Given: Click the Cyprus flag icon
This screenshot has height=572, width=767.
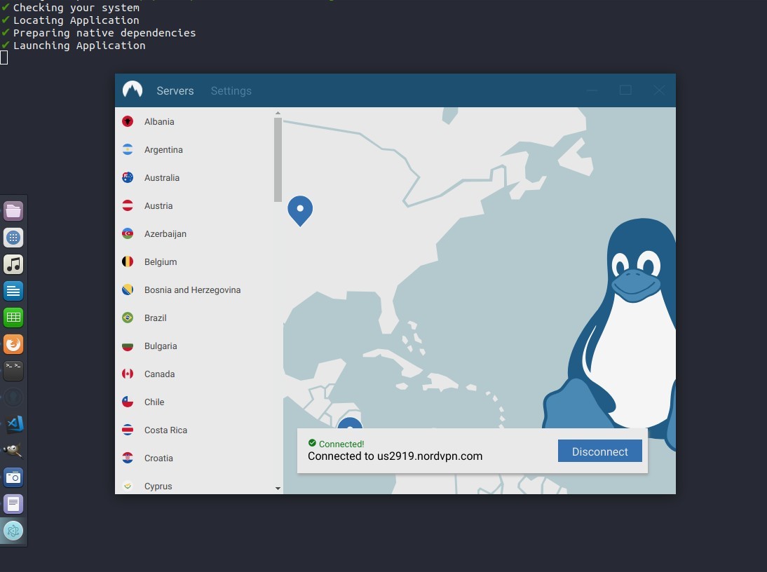Looking at the screenshot, I should coord(128,486).
